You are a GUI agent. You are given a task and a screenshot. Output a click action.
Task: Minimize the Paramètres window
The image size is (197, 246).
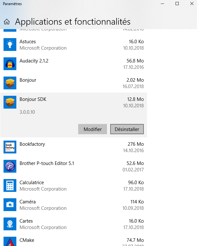click(x=162, y=4)
